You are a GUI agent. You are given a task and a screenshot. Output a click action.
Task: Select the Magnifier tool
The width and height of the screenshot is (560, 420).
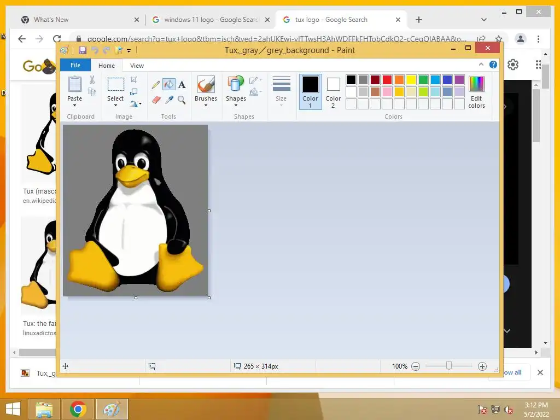pos(182,100)
